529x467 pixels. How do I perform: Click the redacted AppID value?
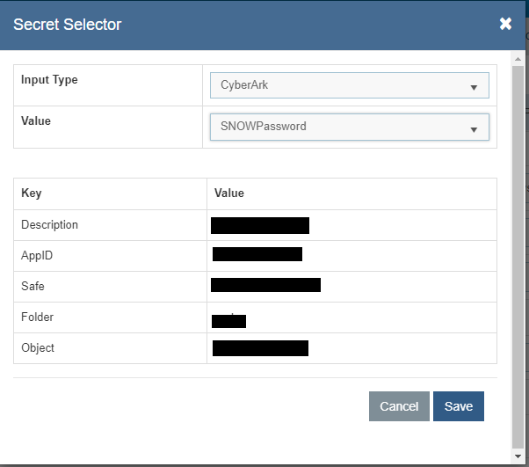point(257,255)
